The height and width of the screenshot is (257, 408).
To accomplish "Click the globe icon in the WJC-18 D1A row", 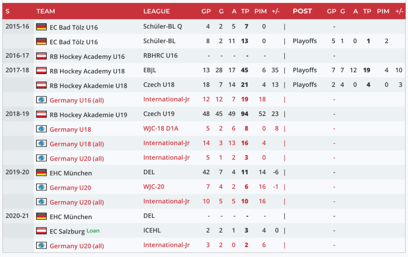I will (41, 129).
